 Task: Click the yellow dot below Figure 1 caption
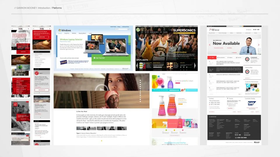[101, 141]
